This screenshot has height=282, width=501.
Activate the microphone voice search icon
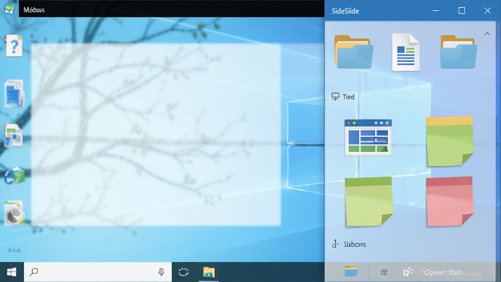click(x=161, y=272)
